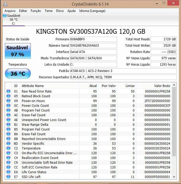The width and height of the screenshot is (181, 184).
Task: Click raw value 2F572E0000050D
Action: [x=157, y=101]
